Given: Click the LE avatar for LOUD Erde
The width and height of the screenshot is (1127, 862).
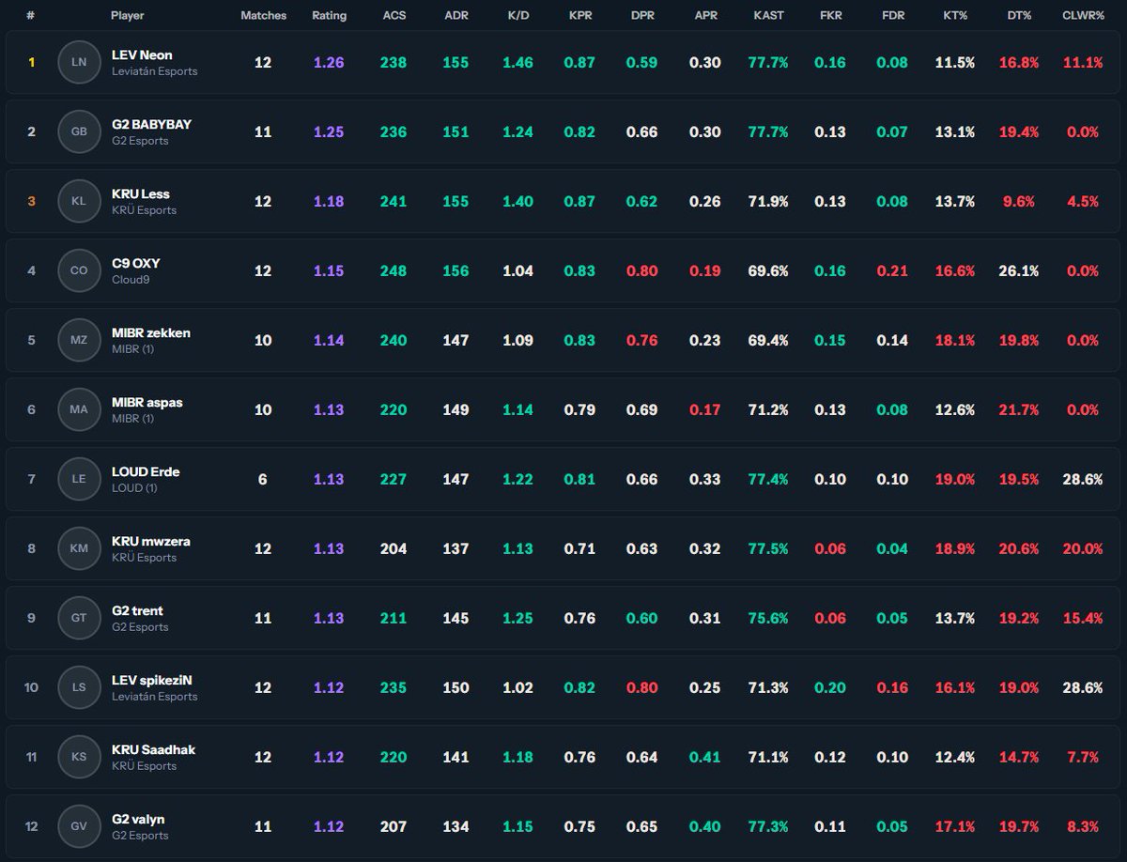Looking at the screenshot, I should click(x=79, y=479).
